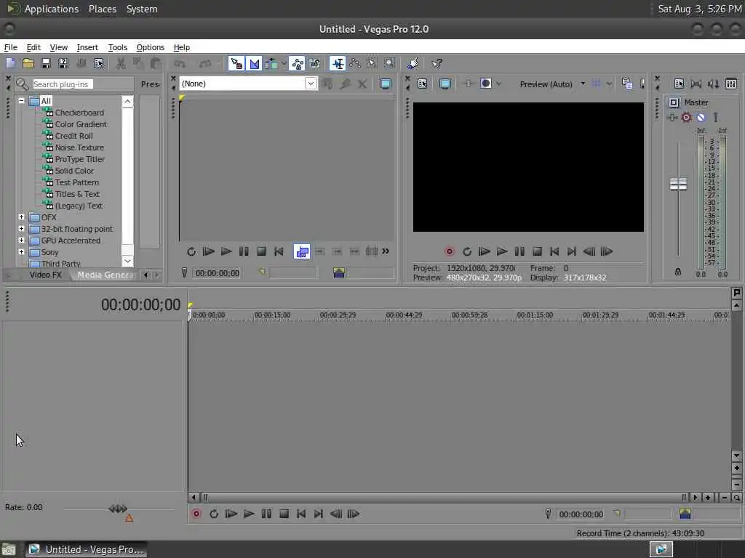Expand the Sony folder

click(21, 252)
